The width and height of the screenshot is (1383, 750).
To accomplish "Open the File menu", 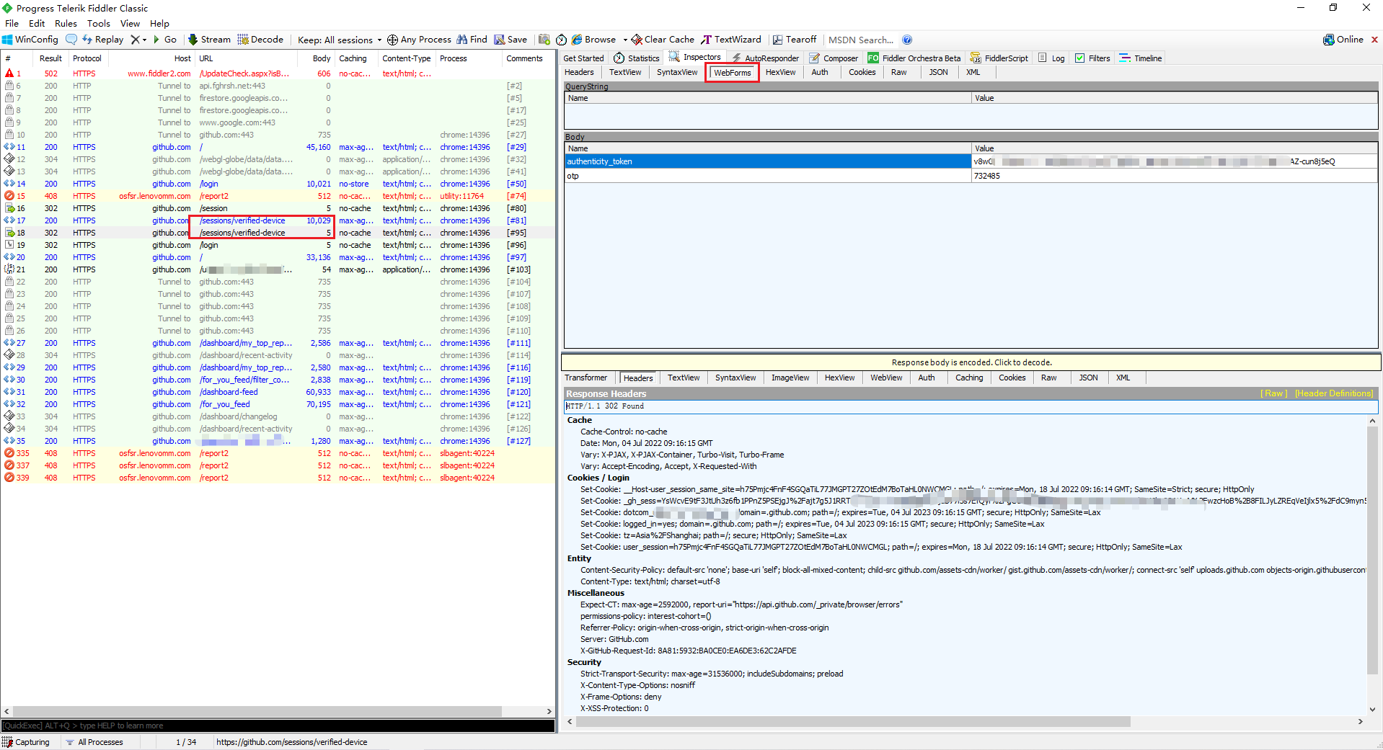I will (x=12, y=23).
